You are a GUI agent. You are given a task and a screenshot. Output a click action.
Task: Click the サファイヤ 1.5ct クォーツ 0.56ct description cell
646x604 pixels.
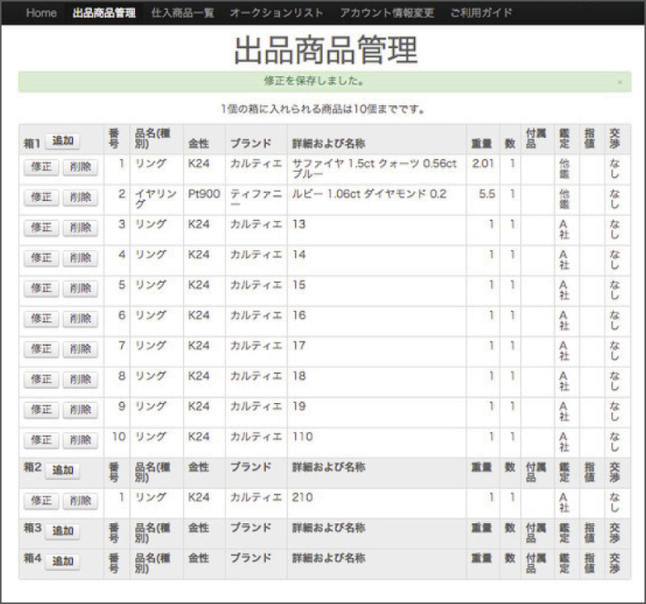pos(377,170)
